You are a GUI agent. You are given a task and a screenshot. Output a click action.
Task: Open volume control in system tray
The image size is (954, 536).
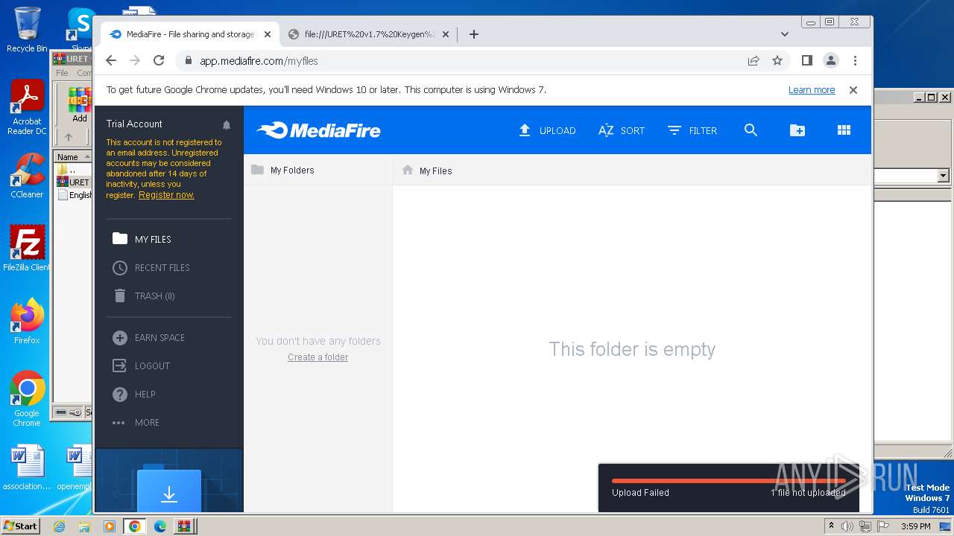[x=847, y=526]
